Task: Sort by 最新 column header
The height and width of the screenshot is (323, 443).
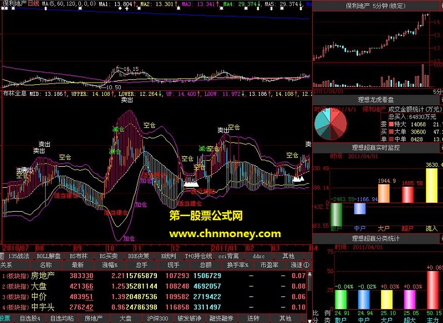Action: [x=78, y=265]
